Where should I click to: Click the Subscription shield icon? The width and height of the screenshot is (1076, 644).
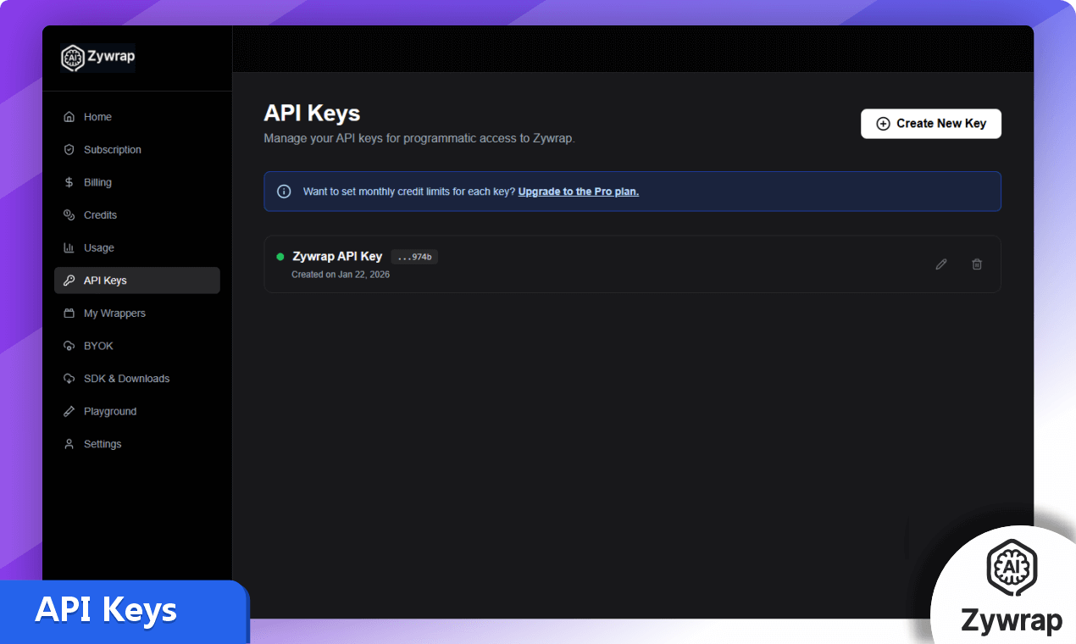tap(69, 150)
